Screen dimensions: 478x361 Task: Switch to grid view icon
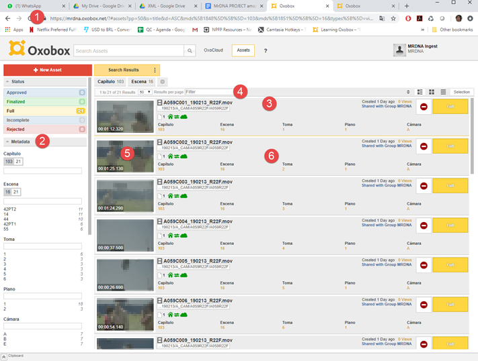click(x=432, y=92)
